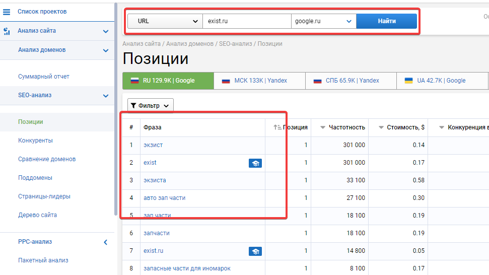
Task: Click SEO-анализ in the breadcrumb
Action: (x=236, y=44)
